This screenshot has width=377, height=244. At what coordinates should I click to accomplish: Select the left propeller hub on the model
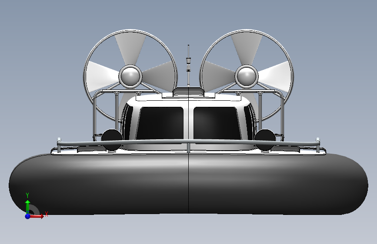coord(130,76)
